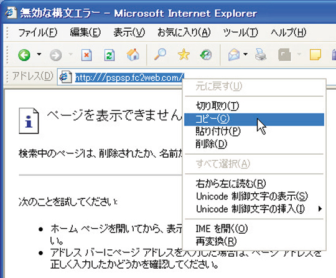
Task: Click the ページを表示できません heading
Action: click(114, 116)
